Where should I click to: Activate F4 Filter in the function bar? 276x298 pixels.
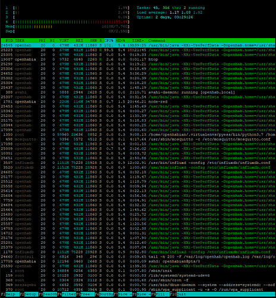point(67,294)
